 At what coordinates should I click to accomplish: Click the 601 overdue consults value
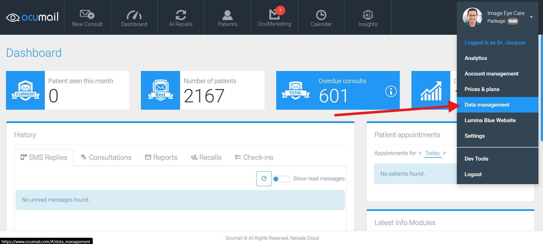pyautogui.click(x=333, y=96)
